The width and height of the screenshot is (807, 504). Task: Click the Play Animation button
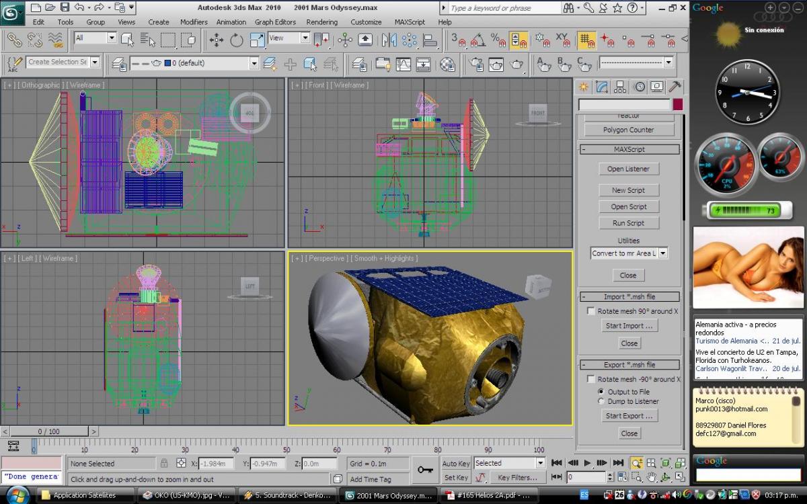(x=587, y=463)
